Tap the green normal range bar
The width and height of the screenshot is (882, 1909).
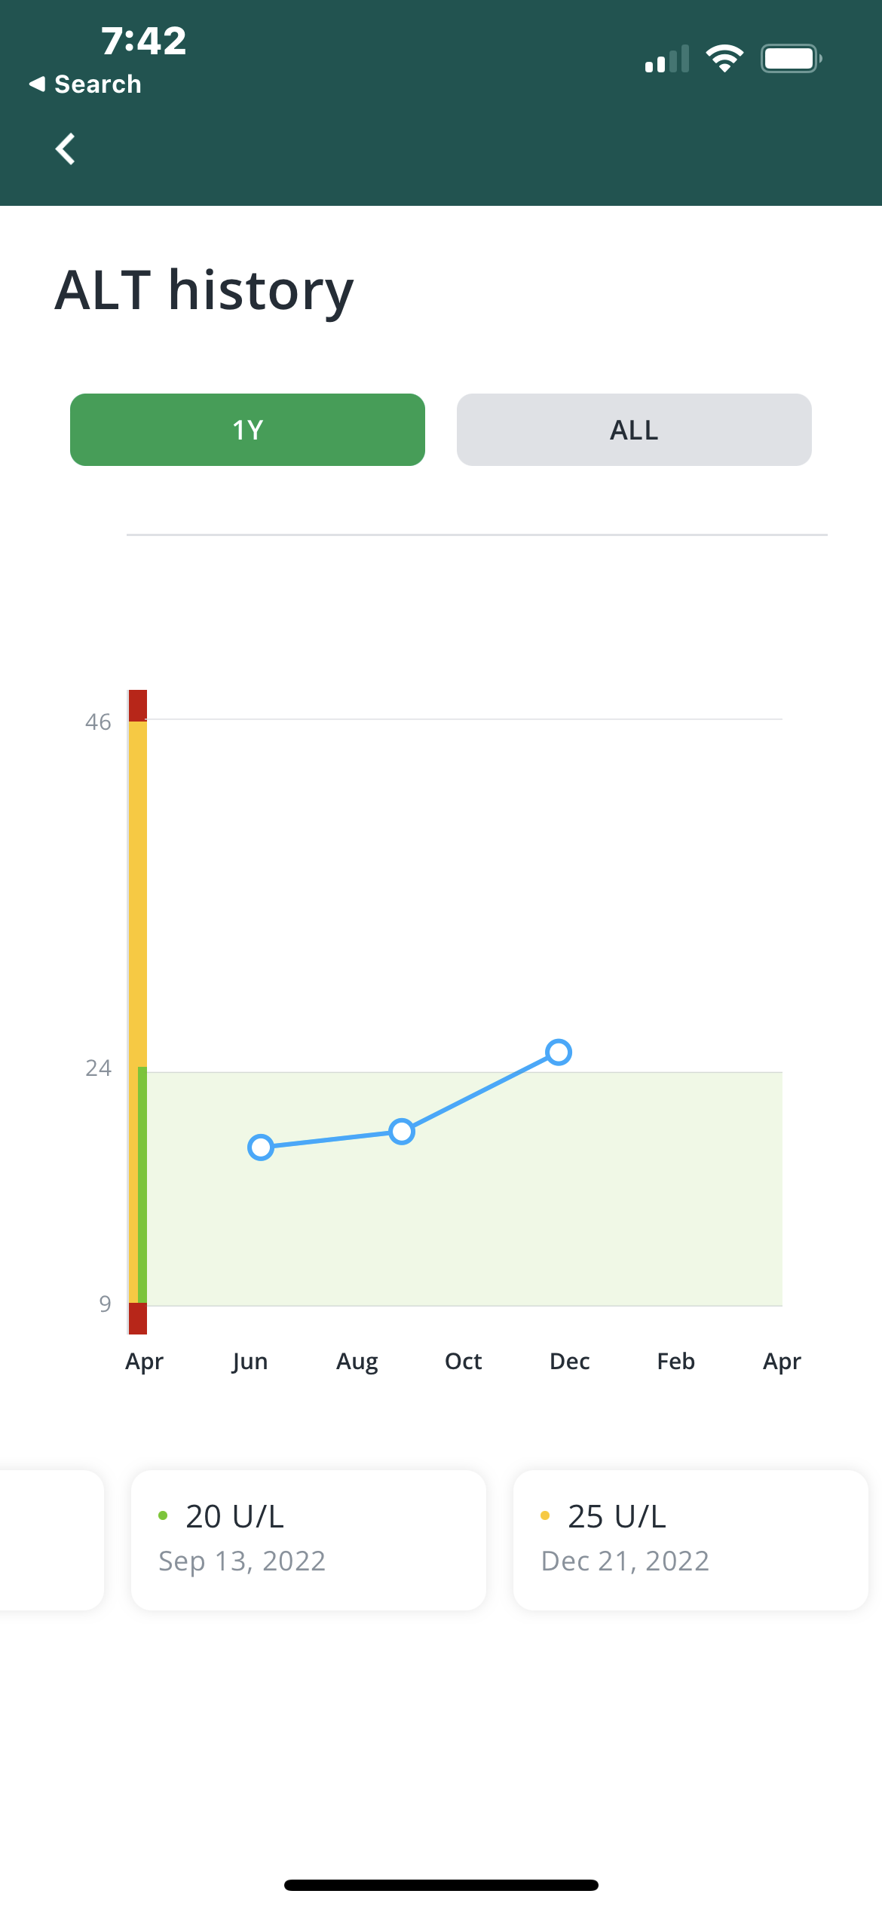(142, 1184)
